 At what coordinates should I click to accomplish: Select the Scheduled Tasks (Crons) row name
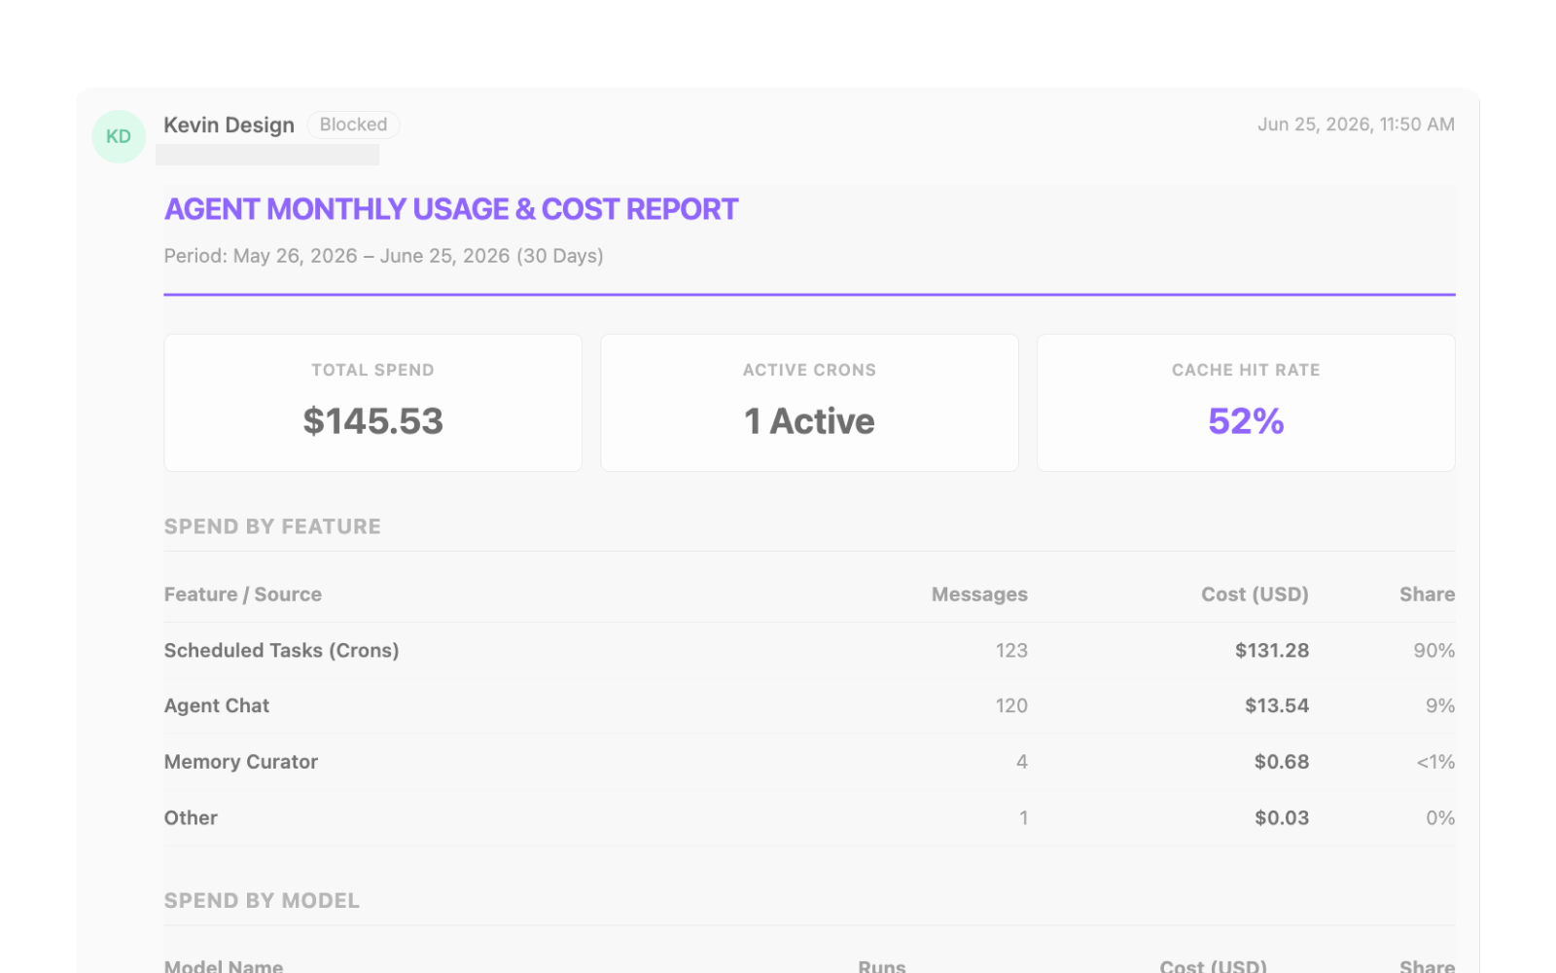click(x=281, y=650)
